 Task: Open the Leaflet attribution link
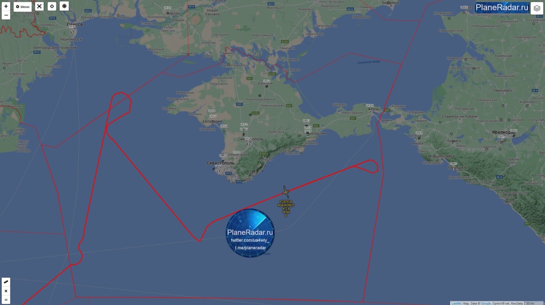pos(456,303)
